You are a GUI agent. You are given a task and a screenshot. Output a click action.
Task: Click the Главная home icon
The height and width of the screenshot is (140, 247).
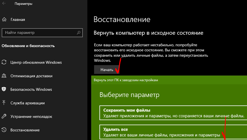coord(4,20)
